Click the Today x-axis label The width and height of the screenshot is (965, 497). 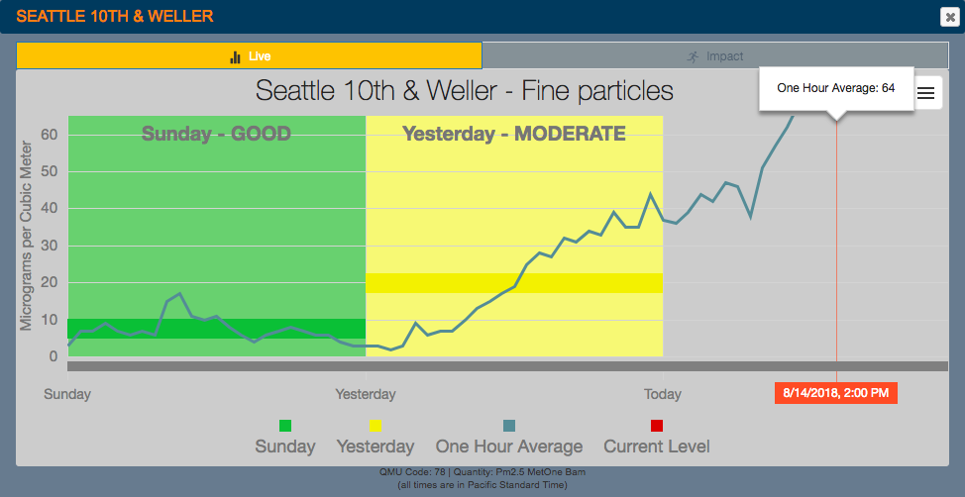[x=663, y=394]
